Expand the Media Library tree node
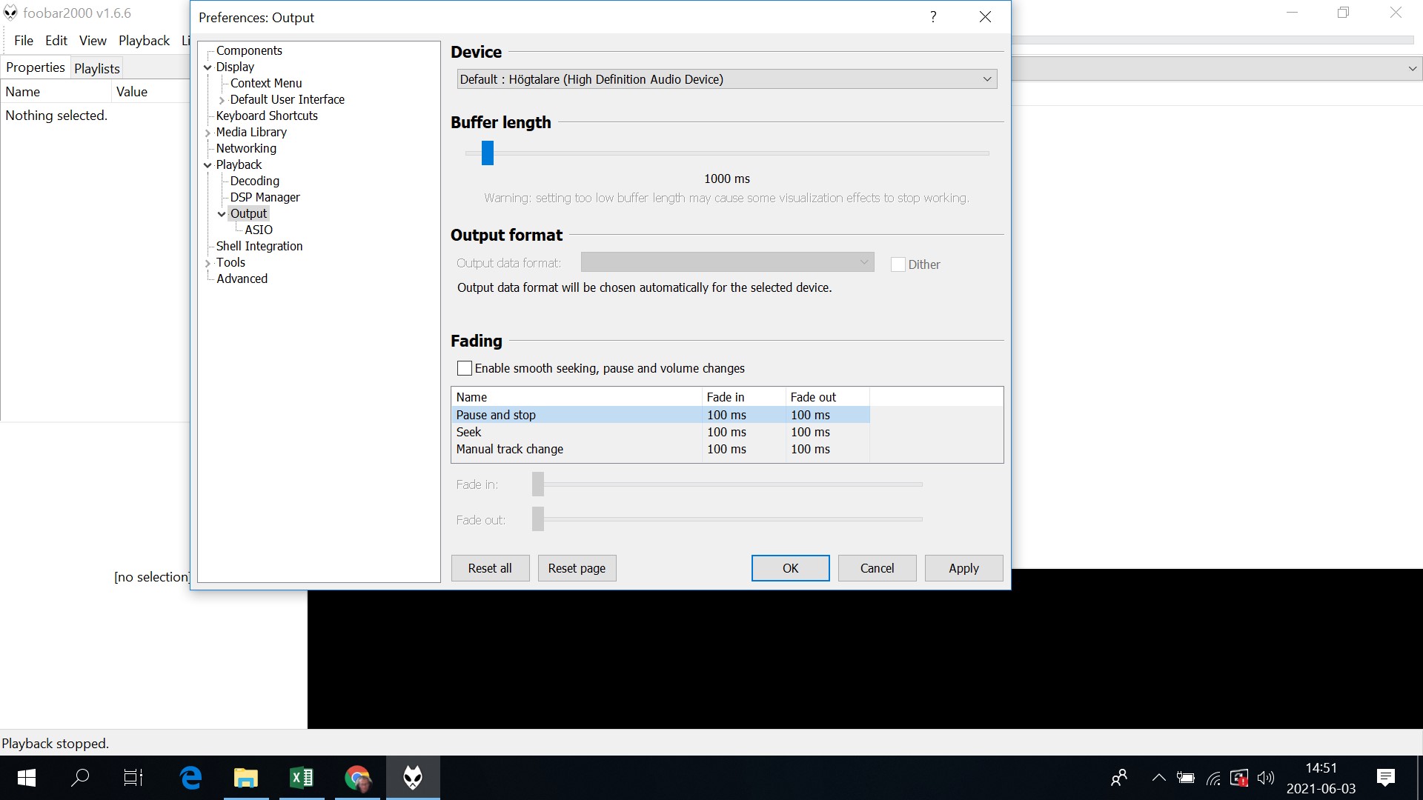Viewport: 1423px width, 800px height. [x=208, y=133]
